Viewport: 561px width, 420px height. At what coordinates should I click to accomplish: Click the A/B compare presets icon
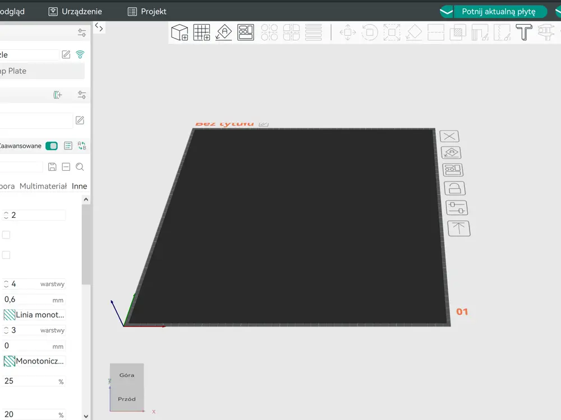(x=82, y=146)
